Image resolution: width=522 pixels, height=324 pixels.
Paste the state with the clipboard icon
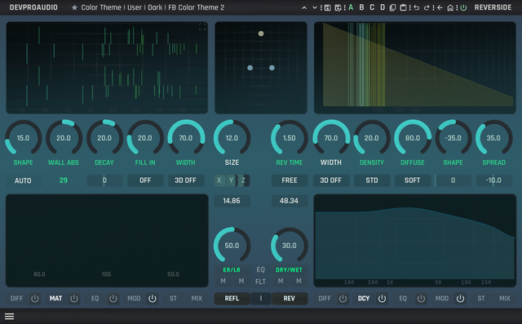tap(403, 7)
